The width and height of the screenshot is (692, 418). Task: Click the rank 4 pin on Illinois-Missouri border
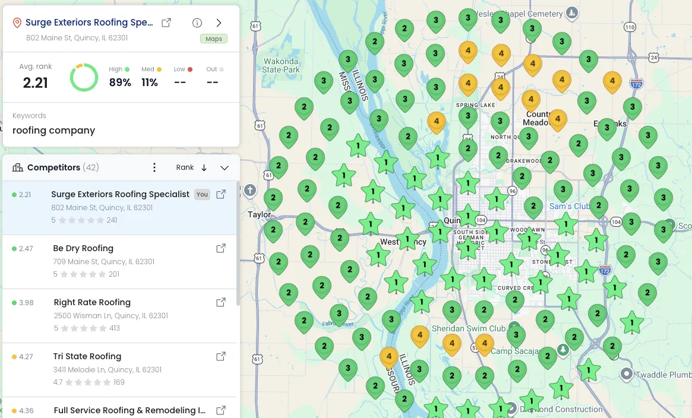(x=389, y=358)
